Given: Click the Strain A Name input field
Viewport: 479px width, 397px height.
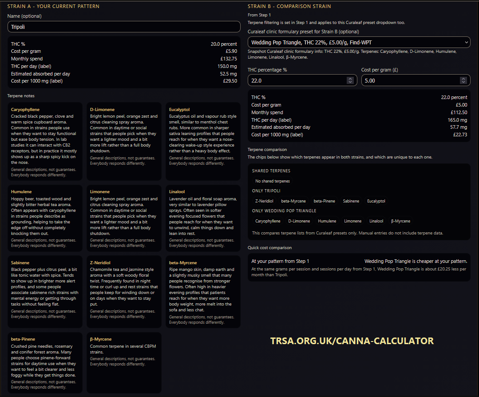Looking at the screenshot, I should coord(124,27).
